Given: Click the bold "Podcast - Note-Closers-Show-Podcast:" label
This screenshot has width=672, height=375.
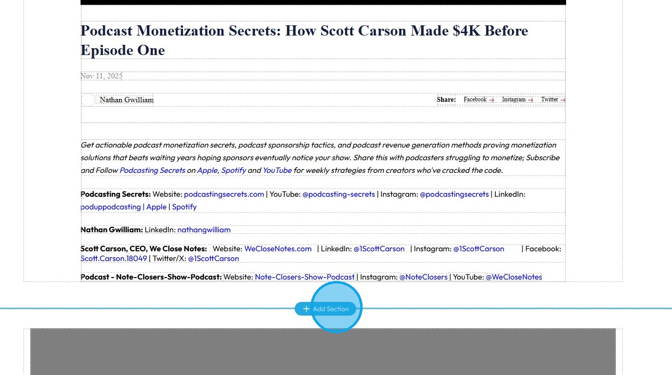Looking at the screenshot, I should click(151, 277).
